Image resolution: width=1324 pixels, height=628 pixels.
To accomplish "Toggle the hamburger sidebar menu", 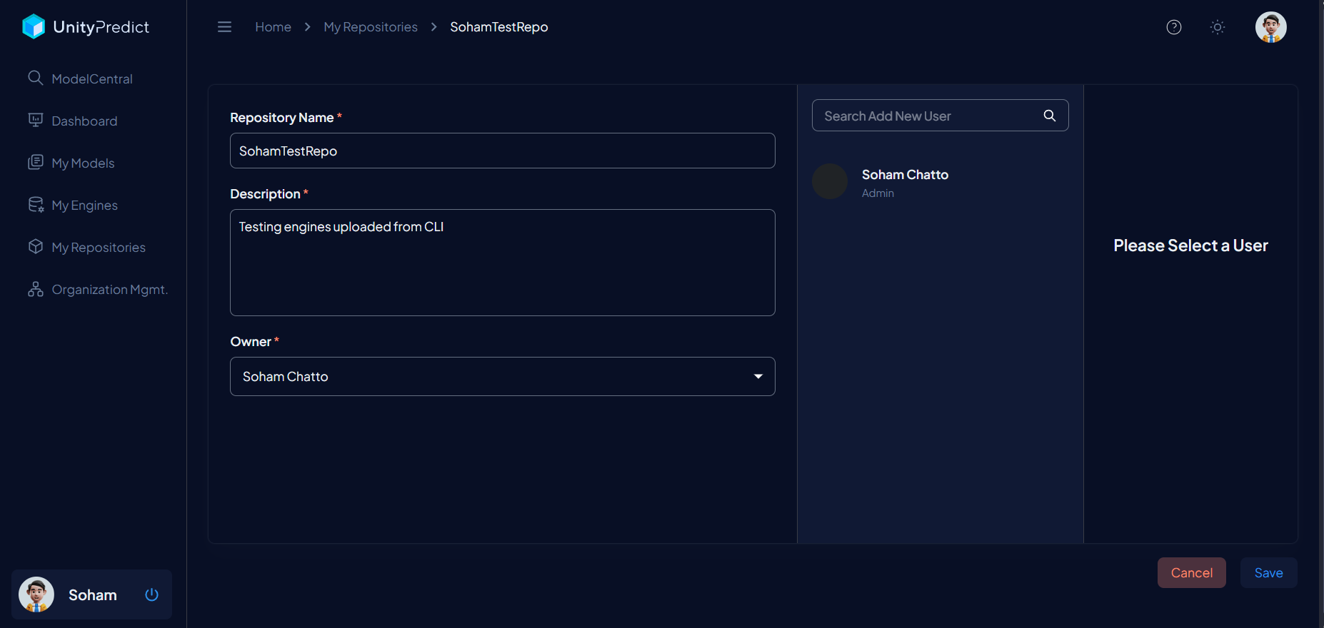I will pos(224,27).
